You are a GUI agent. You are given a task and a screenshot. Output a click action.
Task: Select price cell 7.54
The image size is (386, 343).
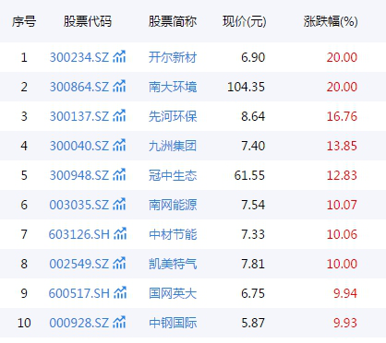coord(253,205)
